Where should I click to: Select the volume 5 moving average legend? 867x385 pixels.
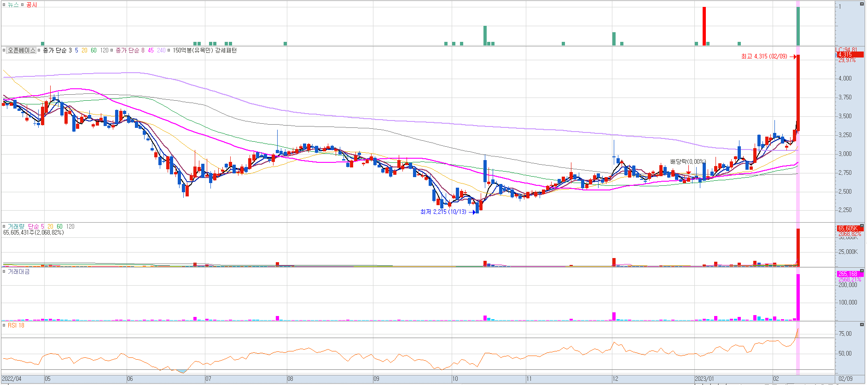(42, 226)
